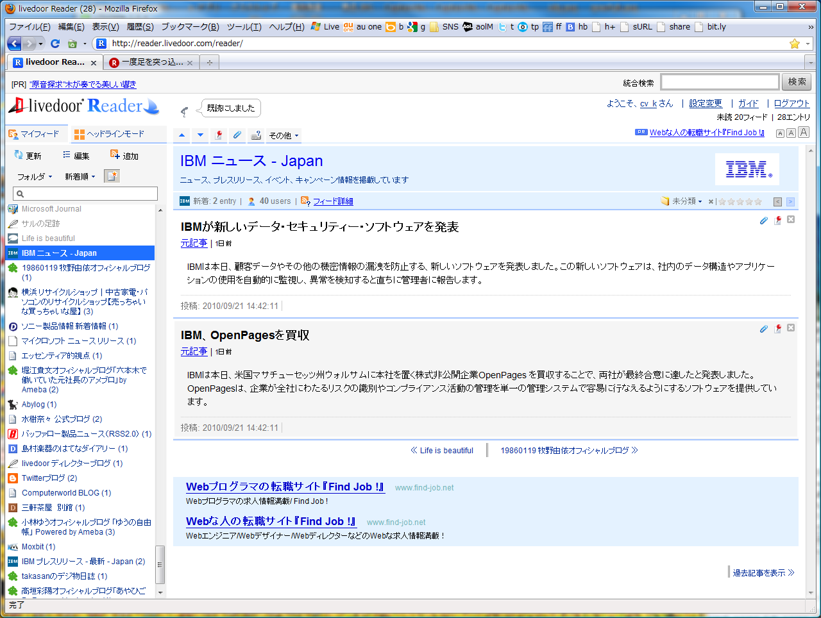Screen dimensions: 821x618
Task: Open keyboard shortcuts icon in reader toolbar
Action: click(256, 135)
